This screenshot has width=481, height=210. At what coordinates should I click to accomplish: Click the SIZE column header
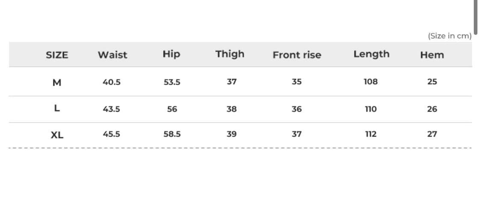(57, 55)
